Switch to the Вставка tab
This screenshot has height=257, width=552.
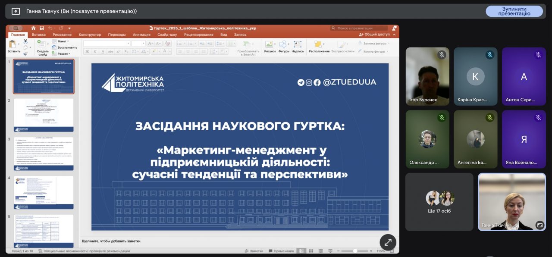coord(38,34)
